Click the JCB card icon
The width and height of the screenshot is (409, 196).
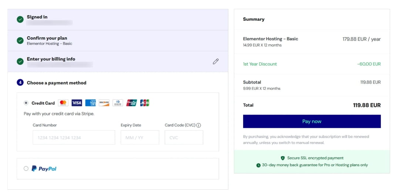[144, 103]
